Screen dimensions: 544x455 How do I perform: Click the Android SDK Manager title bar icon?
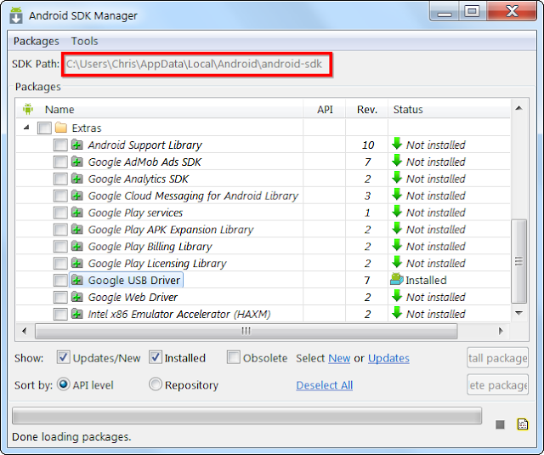(x=15, y=15)
